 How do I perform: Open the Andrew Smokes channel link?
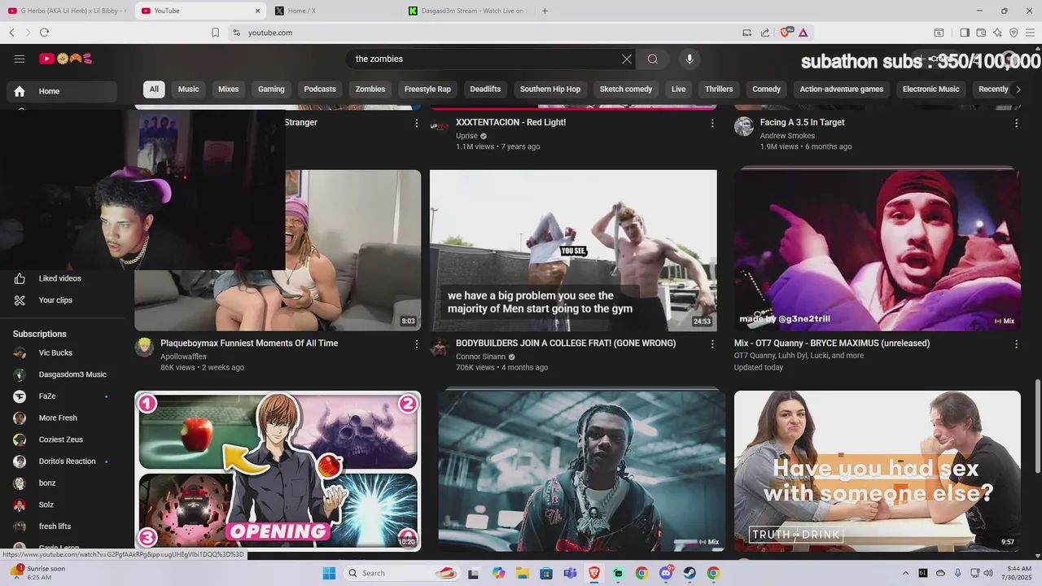pos(787,136)
